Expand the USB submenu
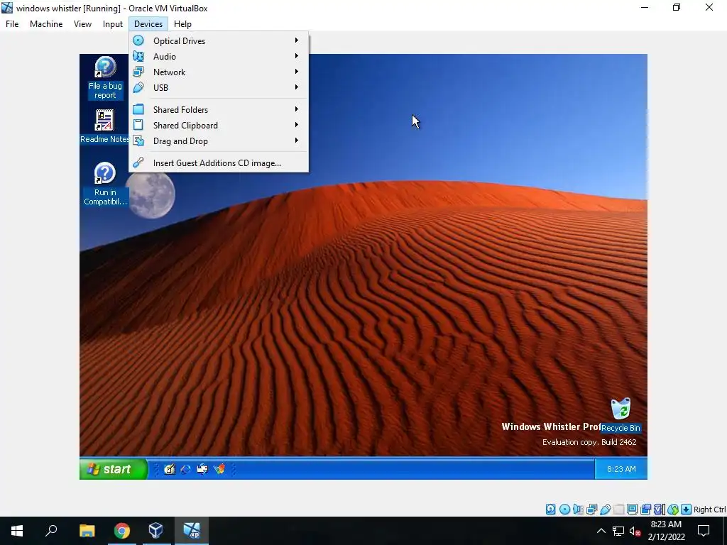The image size is (727, 545). click(219, 87)
